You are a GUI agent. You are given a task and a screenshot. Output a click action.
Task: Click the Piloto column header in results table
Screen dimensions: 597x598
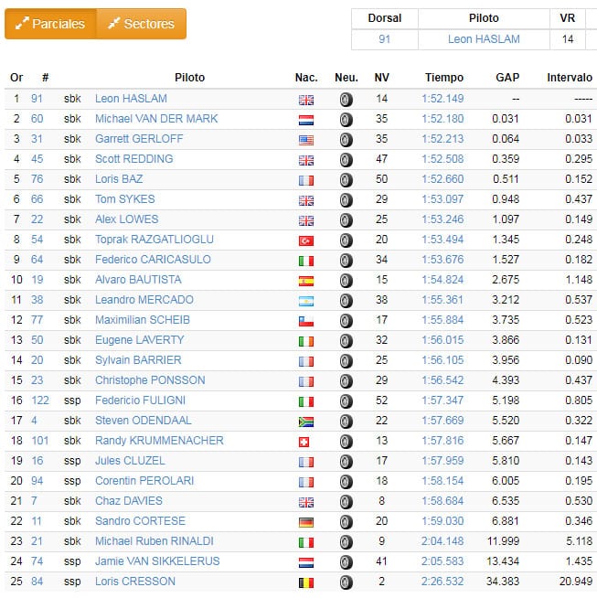pos(189,78)
